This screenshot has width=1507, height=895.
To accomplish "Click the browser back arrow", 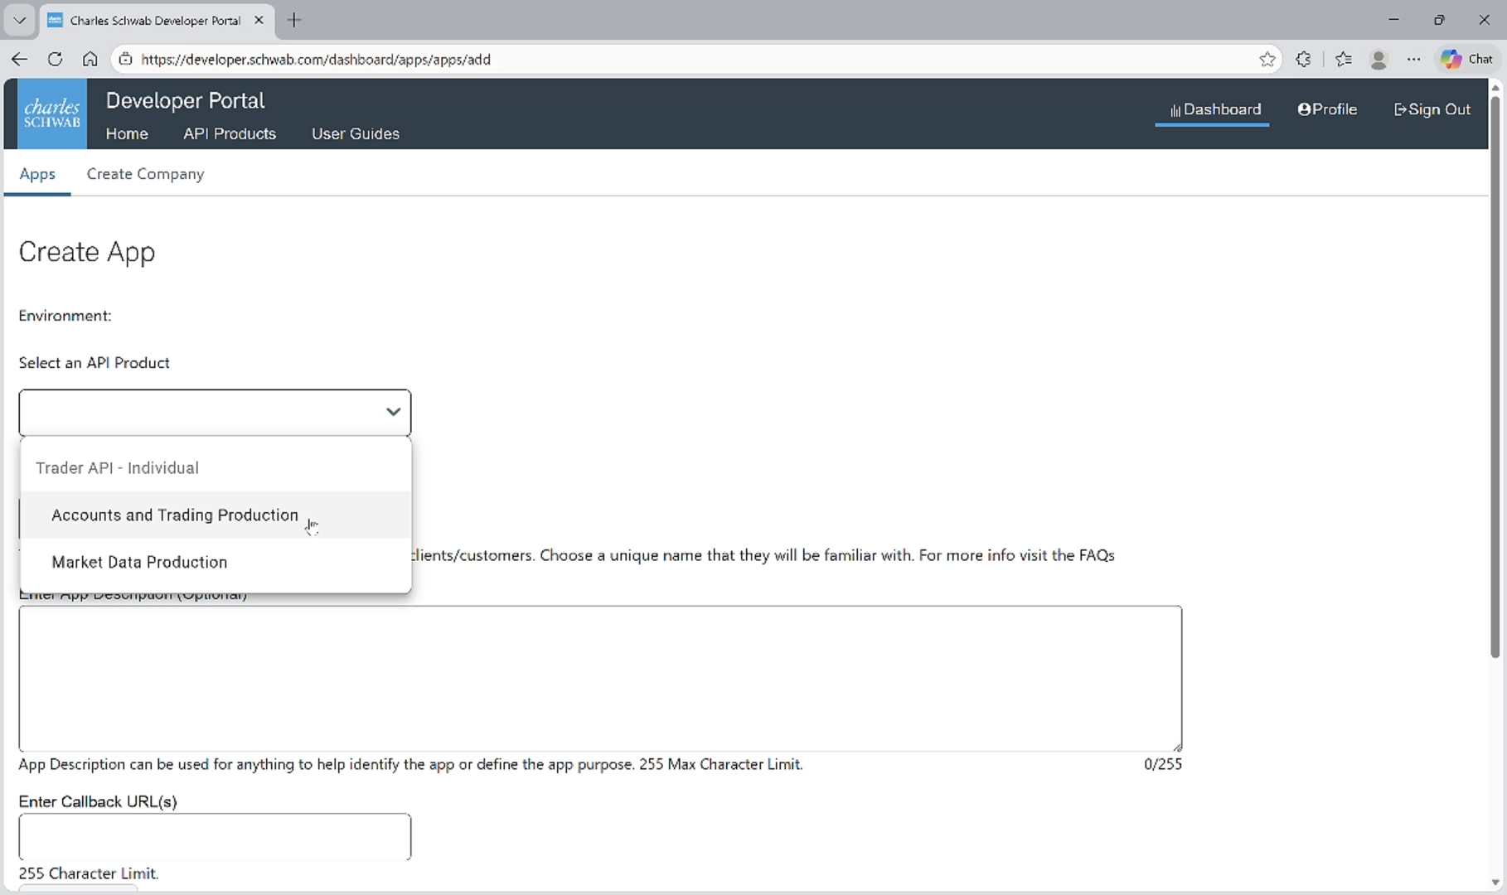I will click(19, 59).
